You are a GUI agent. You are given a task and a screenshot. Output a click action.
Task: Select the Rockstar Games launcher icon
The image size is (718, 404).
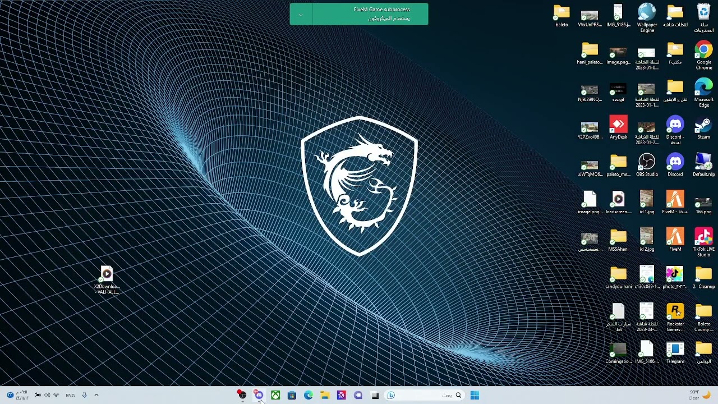click(675, 317)
